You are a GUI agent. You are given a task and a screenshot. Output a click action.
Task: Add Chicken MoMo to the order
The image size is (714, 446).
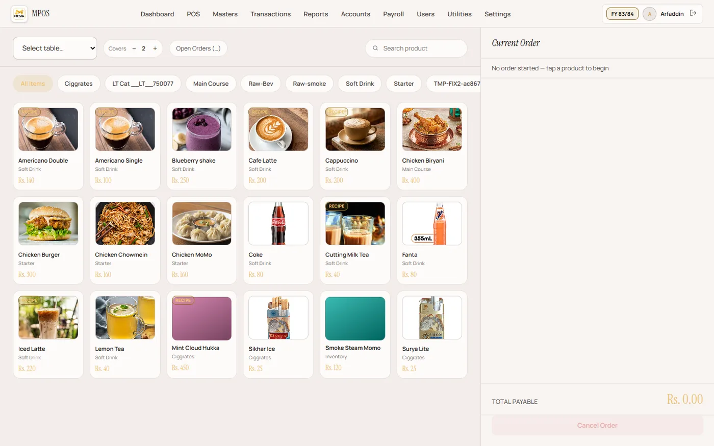(202, 241)
